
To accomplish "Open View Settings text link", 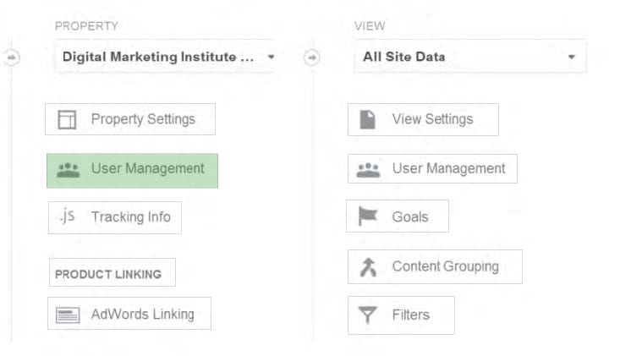I will click(x=432, y=119).
